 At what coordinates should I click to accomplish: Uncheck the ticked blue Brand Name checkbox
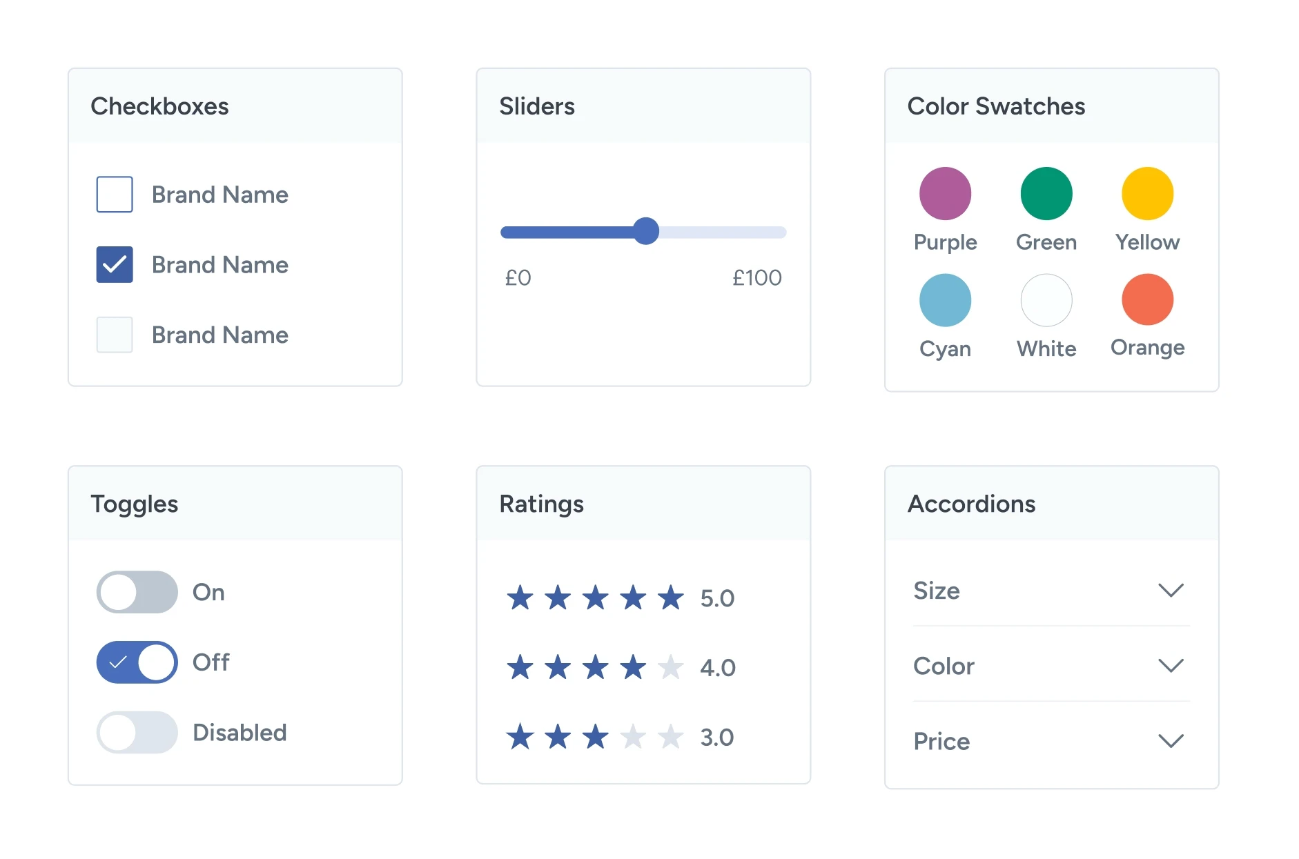coord(115,265)
